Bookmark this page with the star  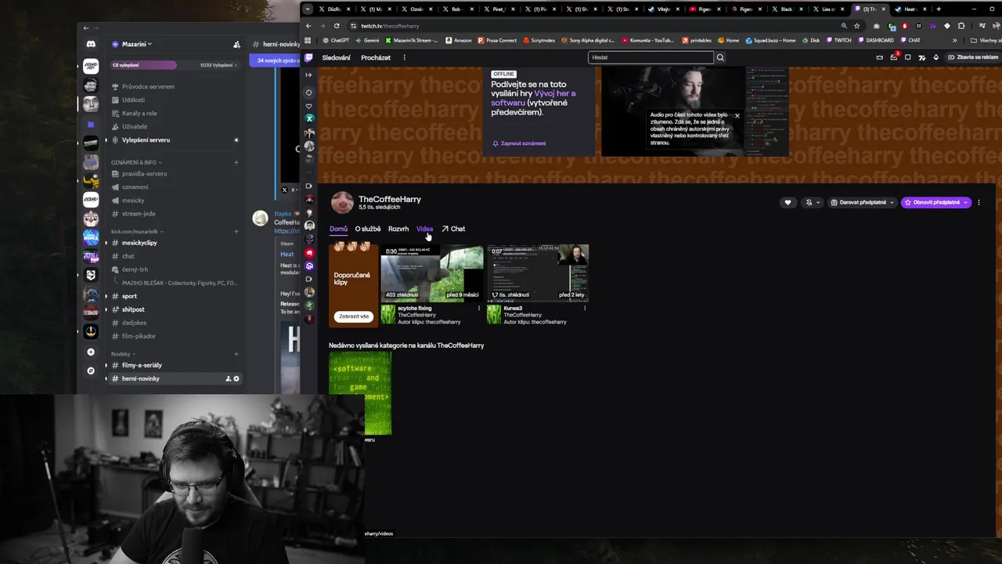coord(856,26)
